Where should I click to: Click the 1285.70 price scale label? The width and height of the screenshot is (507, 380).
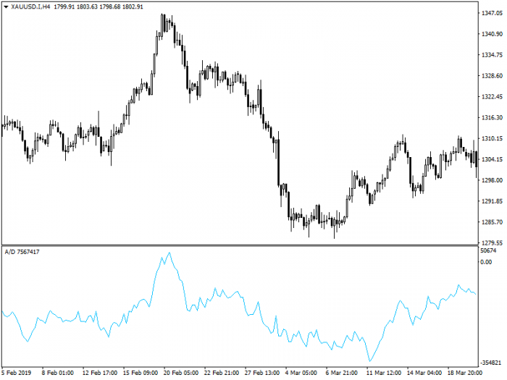coord(492,222)
